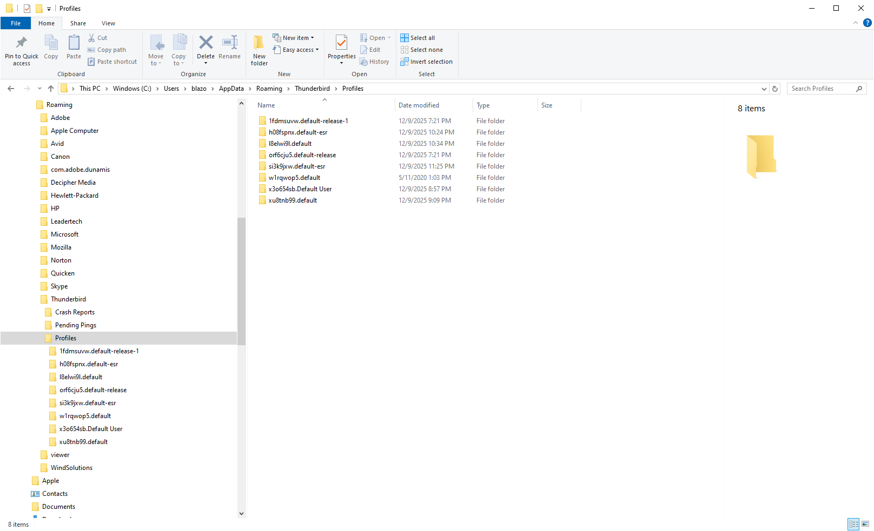Switch to details view layout icon
The width and height of the screenshot is (874, 531).
tap(854, 524)
